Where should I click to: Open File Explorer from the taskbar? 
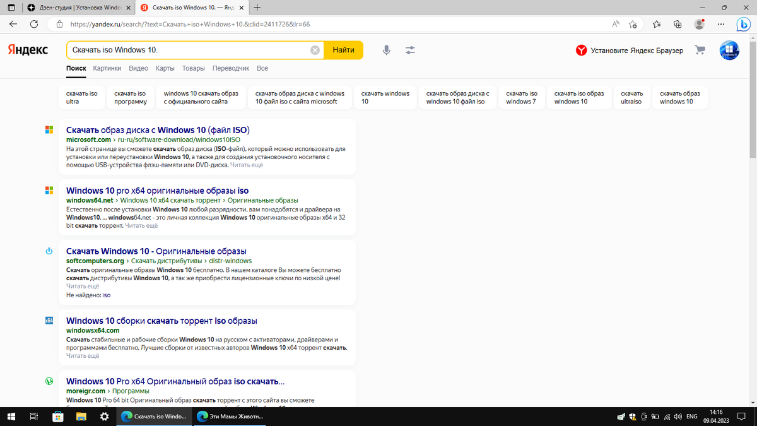click(x=81, y=417)
